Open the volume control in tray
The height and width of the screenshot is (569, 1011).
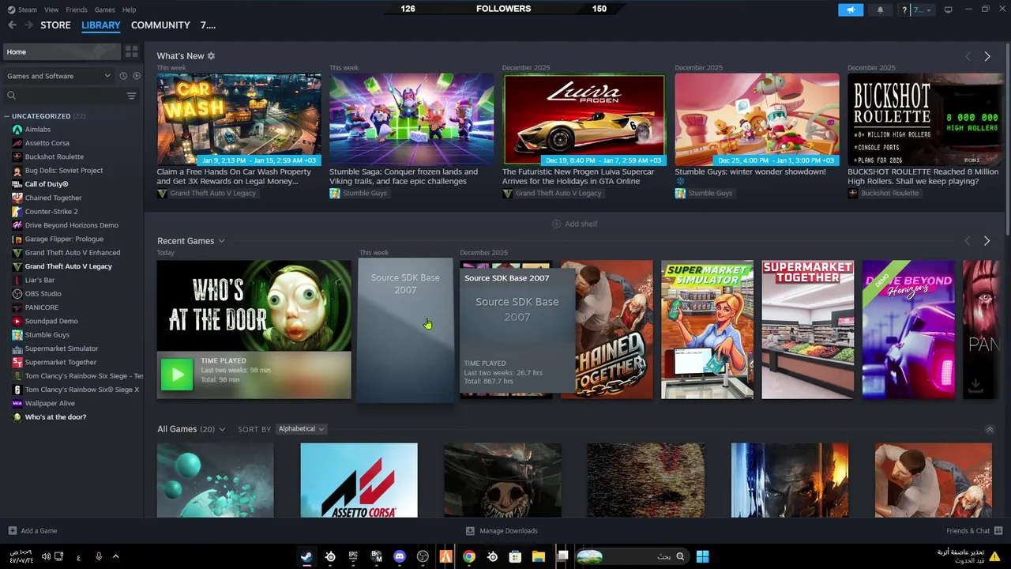click(46, 556)
